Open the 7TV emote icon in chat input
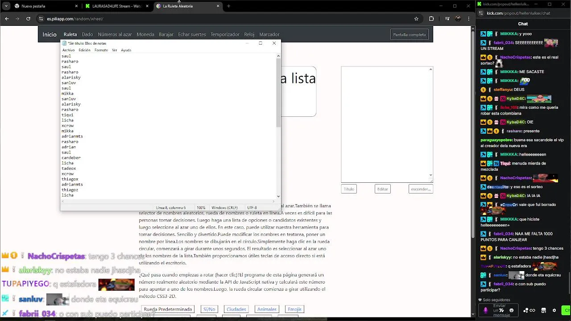 click(x=501, y=310)
